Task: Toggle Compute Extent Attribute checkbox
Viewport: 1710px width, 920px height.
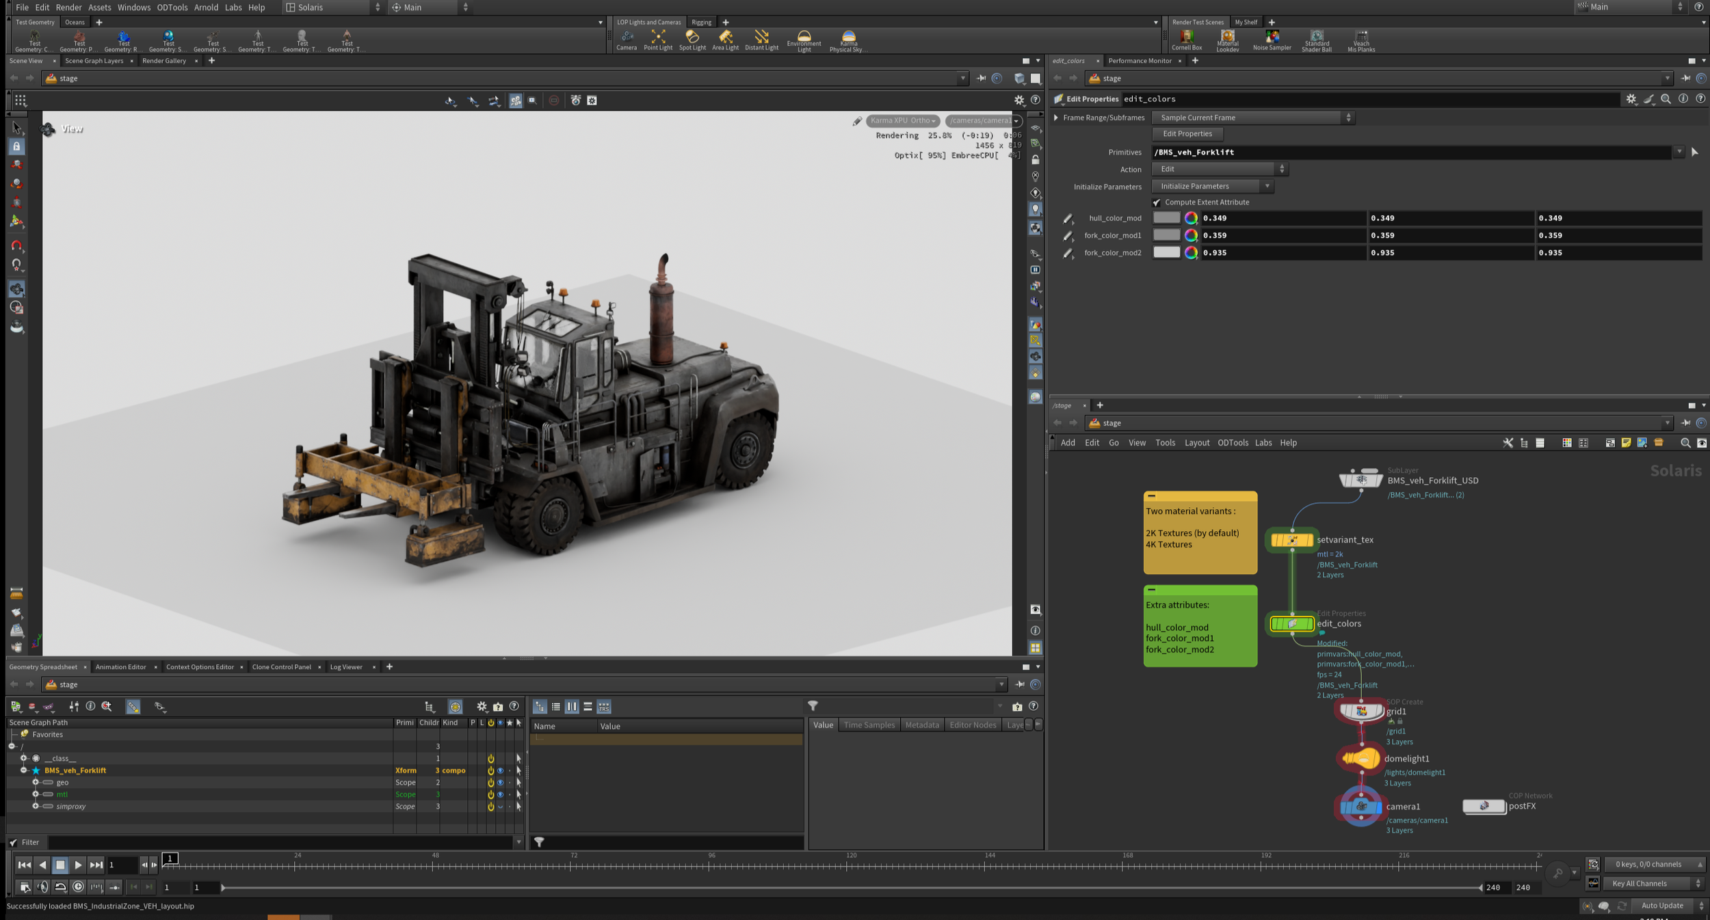Action: point(1157,202)
